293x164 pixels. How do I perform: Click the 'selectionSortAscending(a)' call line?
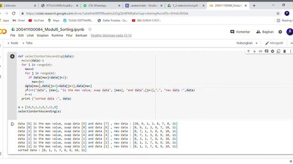click(x=39, y=111)
